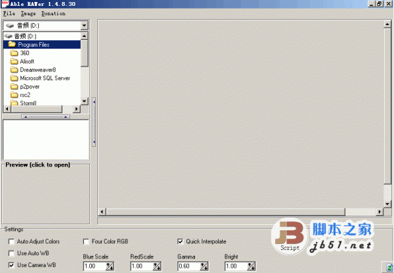Viewport: 394px width, 273px height.
Task: Click the Alisoft folder icon
Action: click(x=14, y=61)
